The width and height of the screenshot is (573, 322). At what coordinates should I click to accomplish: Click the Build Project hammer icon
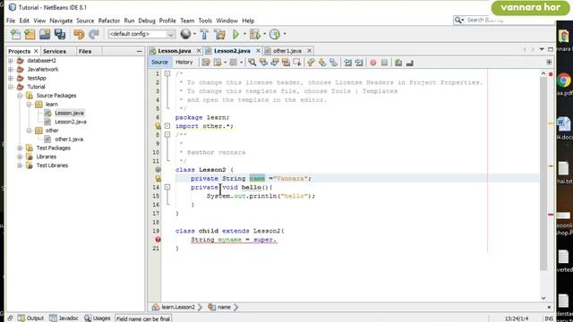(x=204, y=34)
